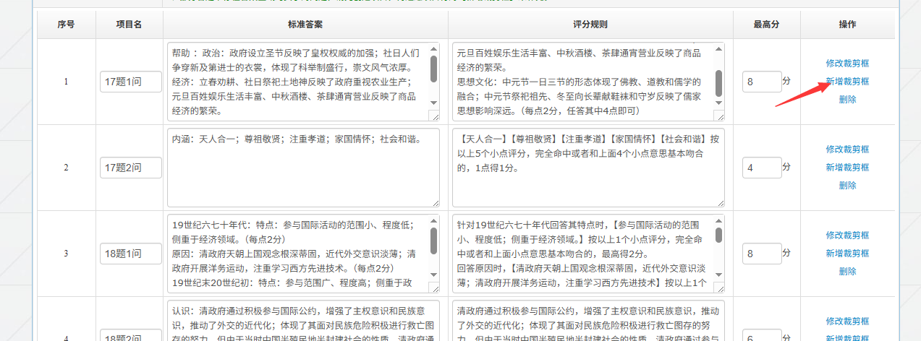The image size is (921, 341).
Task: Edit max score field showing 4
Action: 761,168
